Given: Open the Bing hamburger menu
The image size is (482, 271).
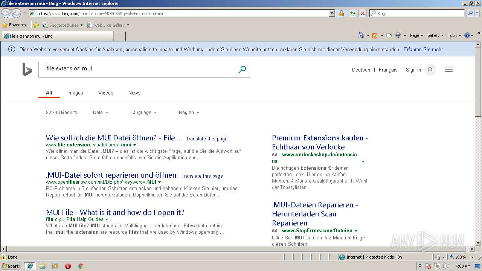Looking at the screenshot, I should coord(449,70).
